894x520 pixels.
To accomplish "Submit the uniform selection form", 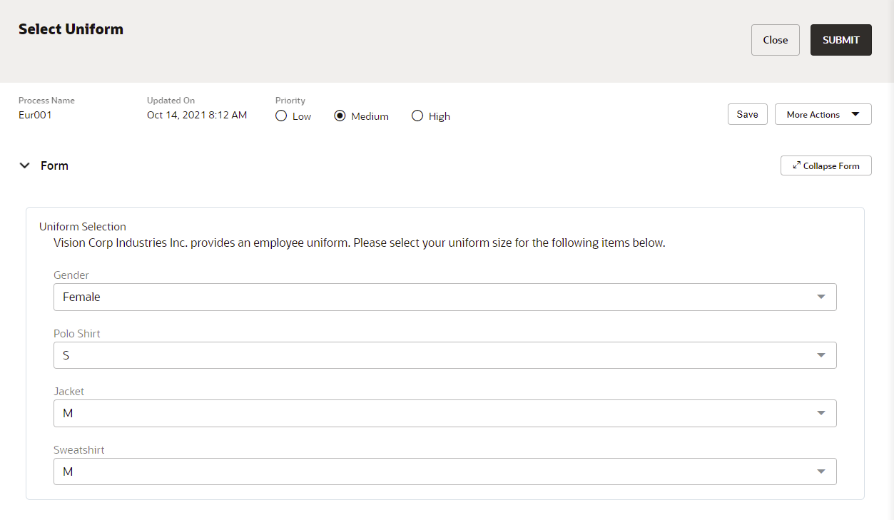I will coord(840,39).
